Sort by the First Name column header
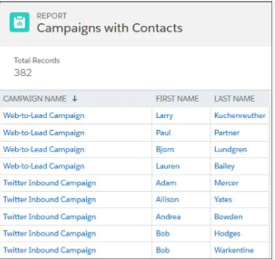The width and height of the screenshot is (275, 260). [x=177, y=99]
